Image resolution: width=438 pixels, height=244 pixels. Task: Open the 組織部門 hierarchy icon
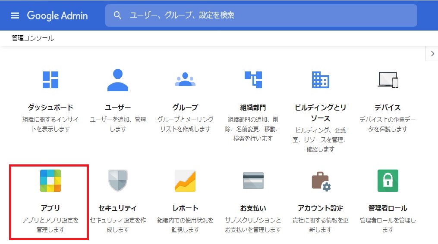[x=253, y=80]
